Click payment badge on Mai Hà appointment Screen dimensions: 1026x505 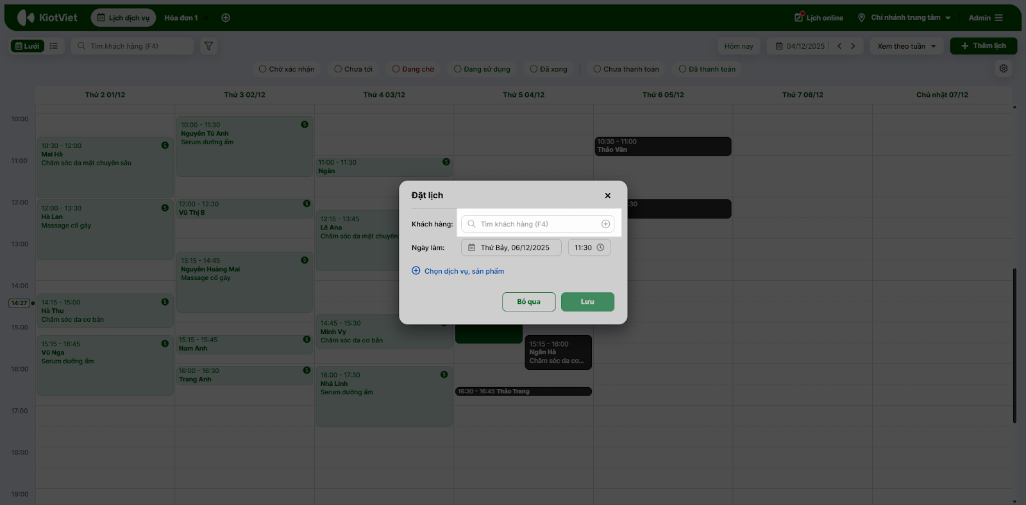(165, 145)
